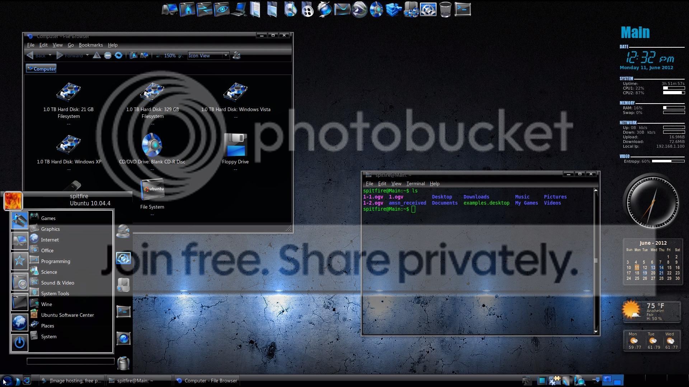
Task: Click the Computer location path button
Action: click(x=41, y=69)
